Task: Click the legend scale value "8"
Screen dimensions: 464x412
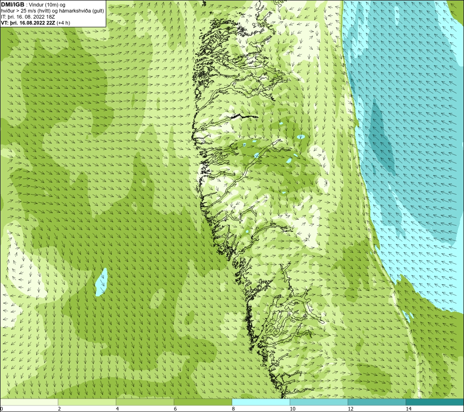Action: [x=233, y=409]
